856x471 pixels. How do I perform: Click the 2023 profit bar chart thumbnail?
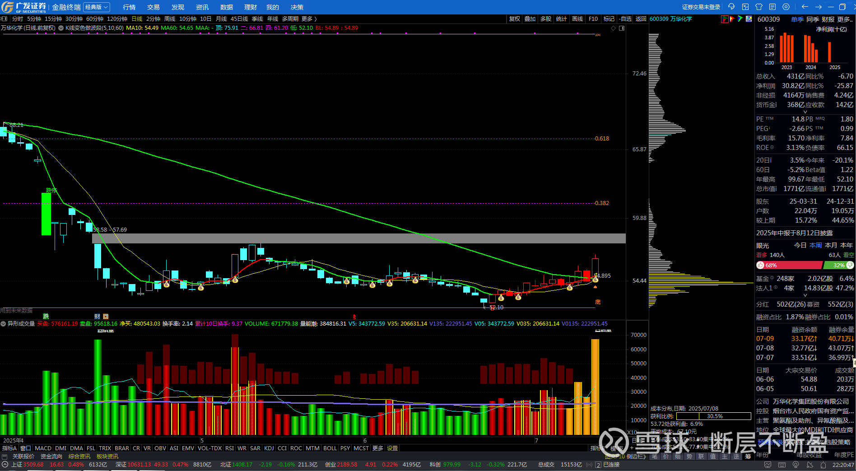(786, 48)
